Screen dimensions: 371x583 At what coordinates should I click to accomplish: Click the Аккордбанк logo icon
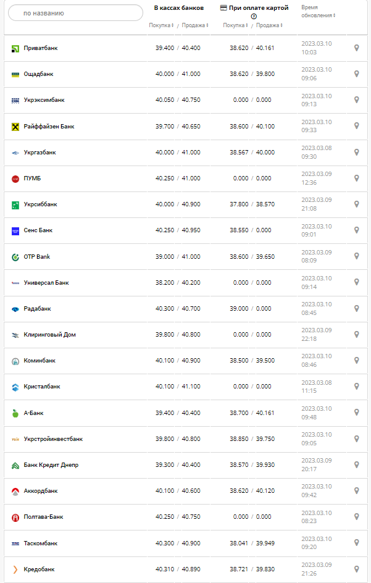click(15, 492)
